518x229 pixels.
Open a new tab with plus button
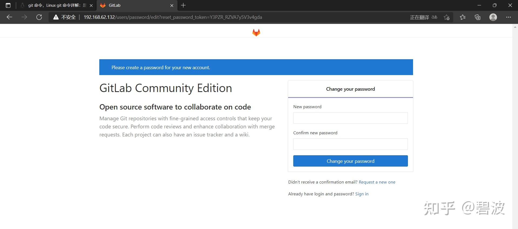pyautogui.click(x=183, y=5)
